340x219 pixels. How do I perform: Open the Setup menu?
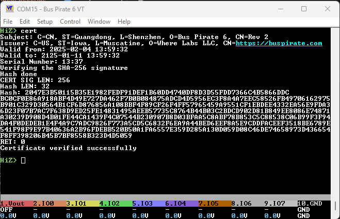point(45,22)
